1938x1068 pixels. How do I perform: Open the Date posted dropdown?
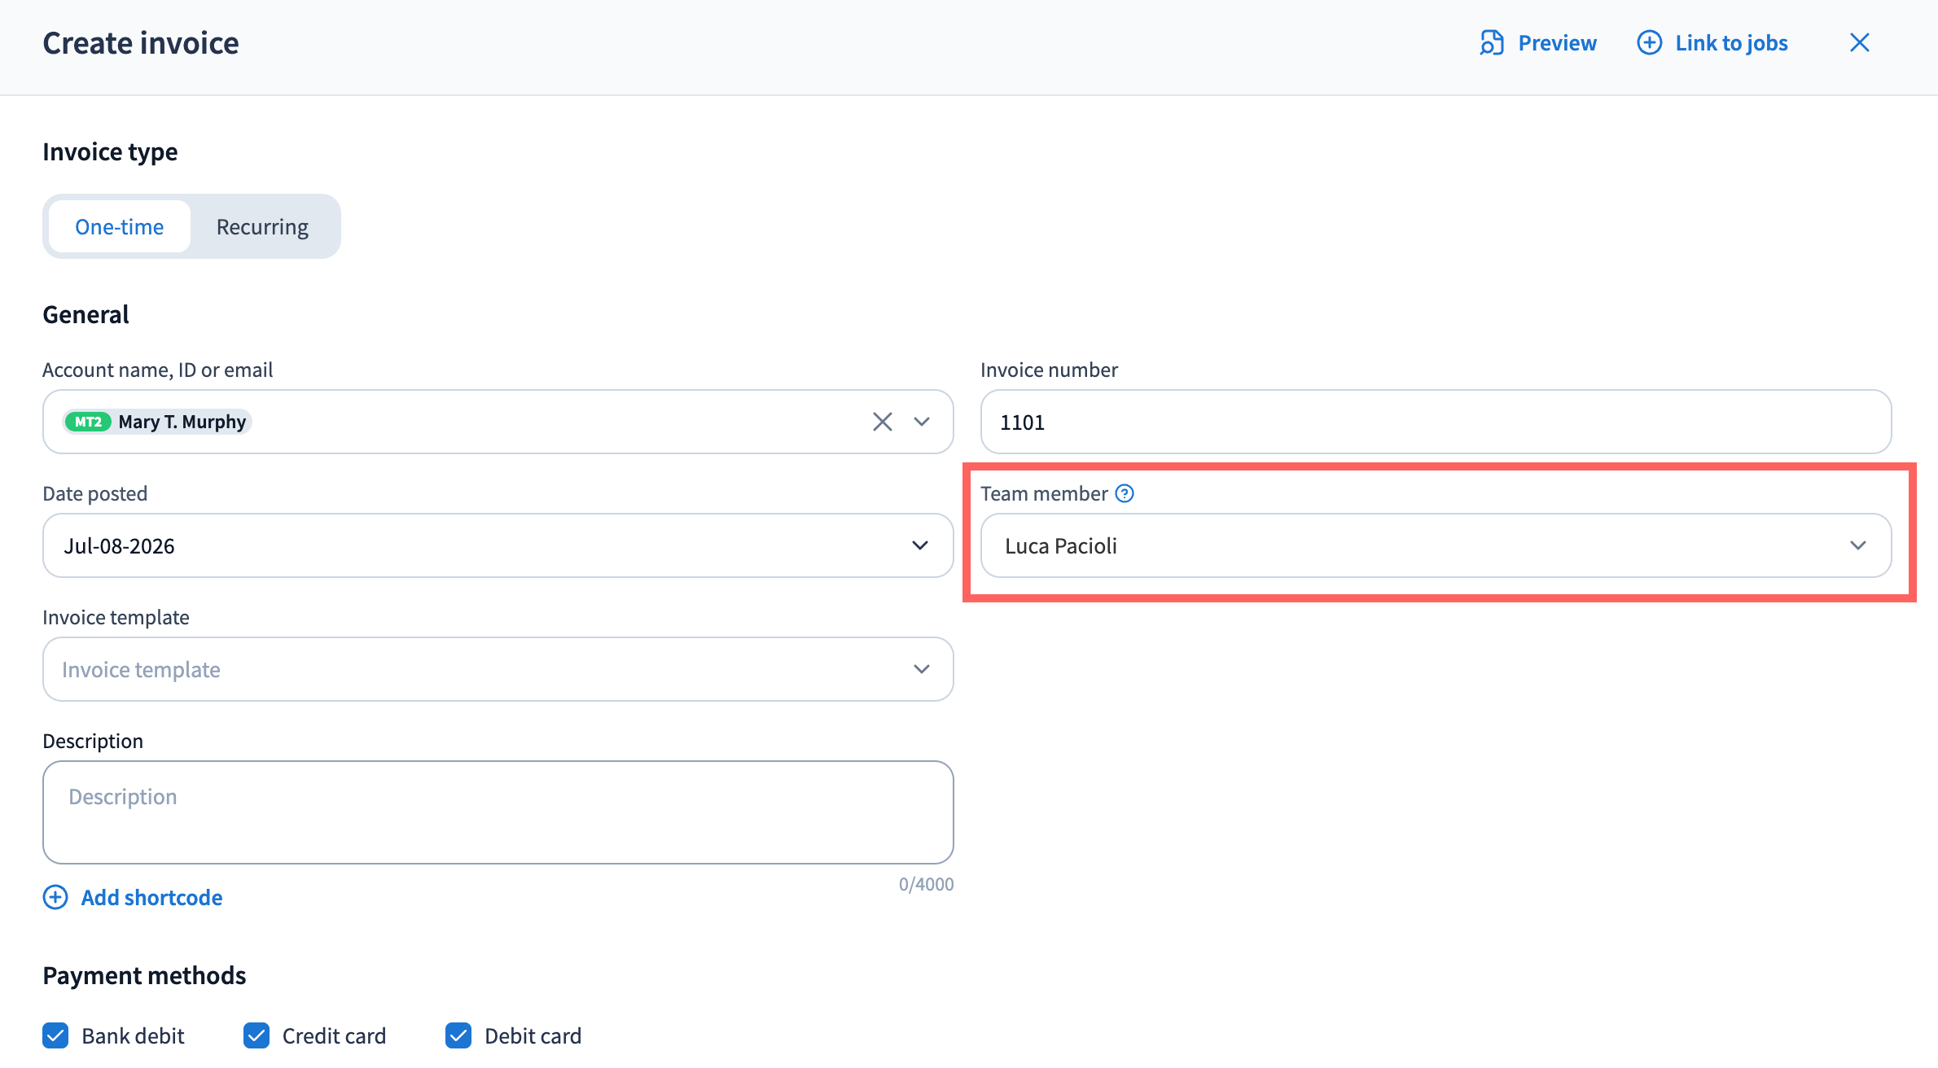click(498, 545)
